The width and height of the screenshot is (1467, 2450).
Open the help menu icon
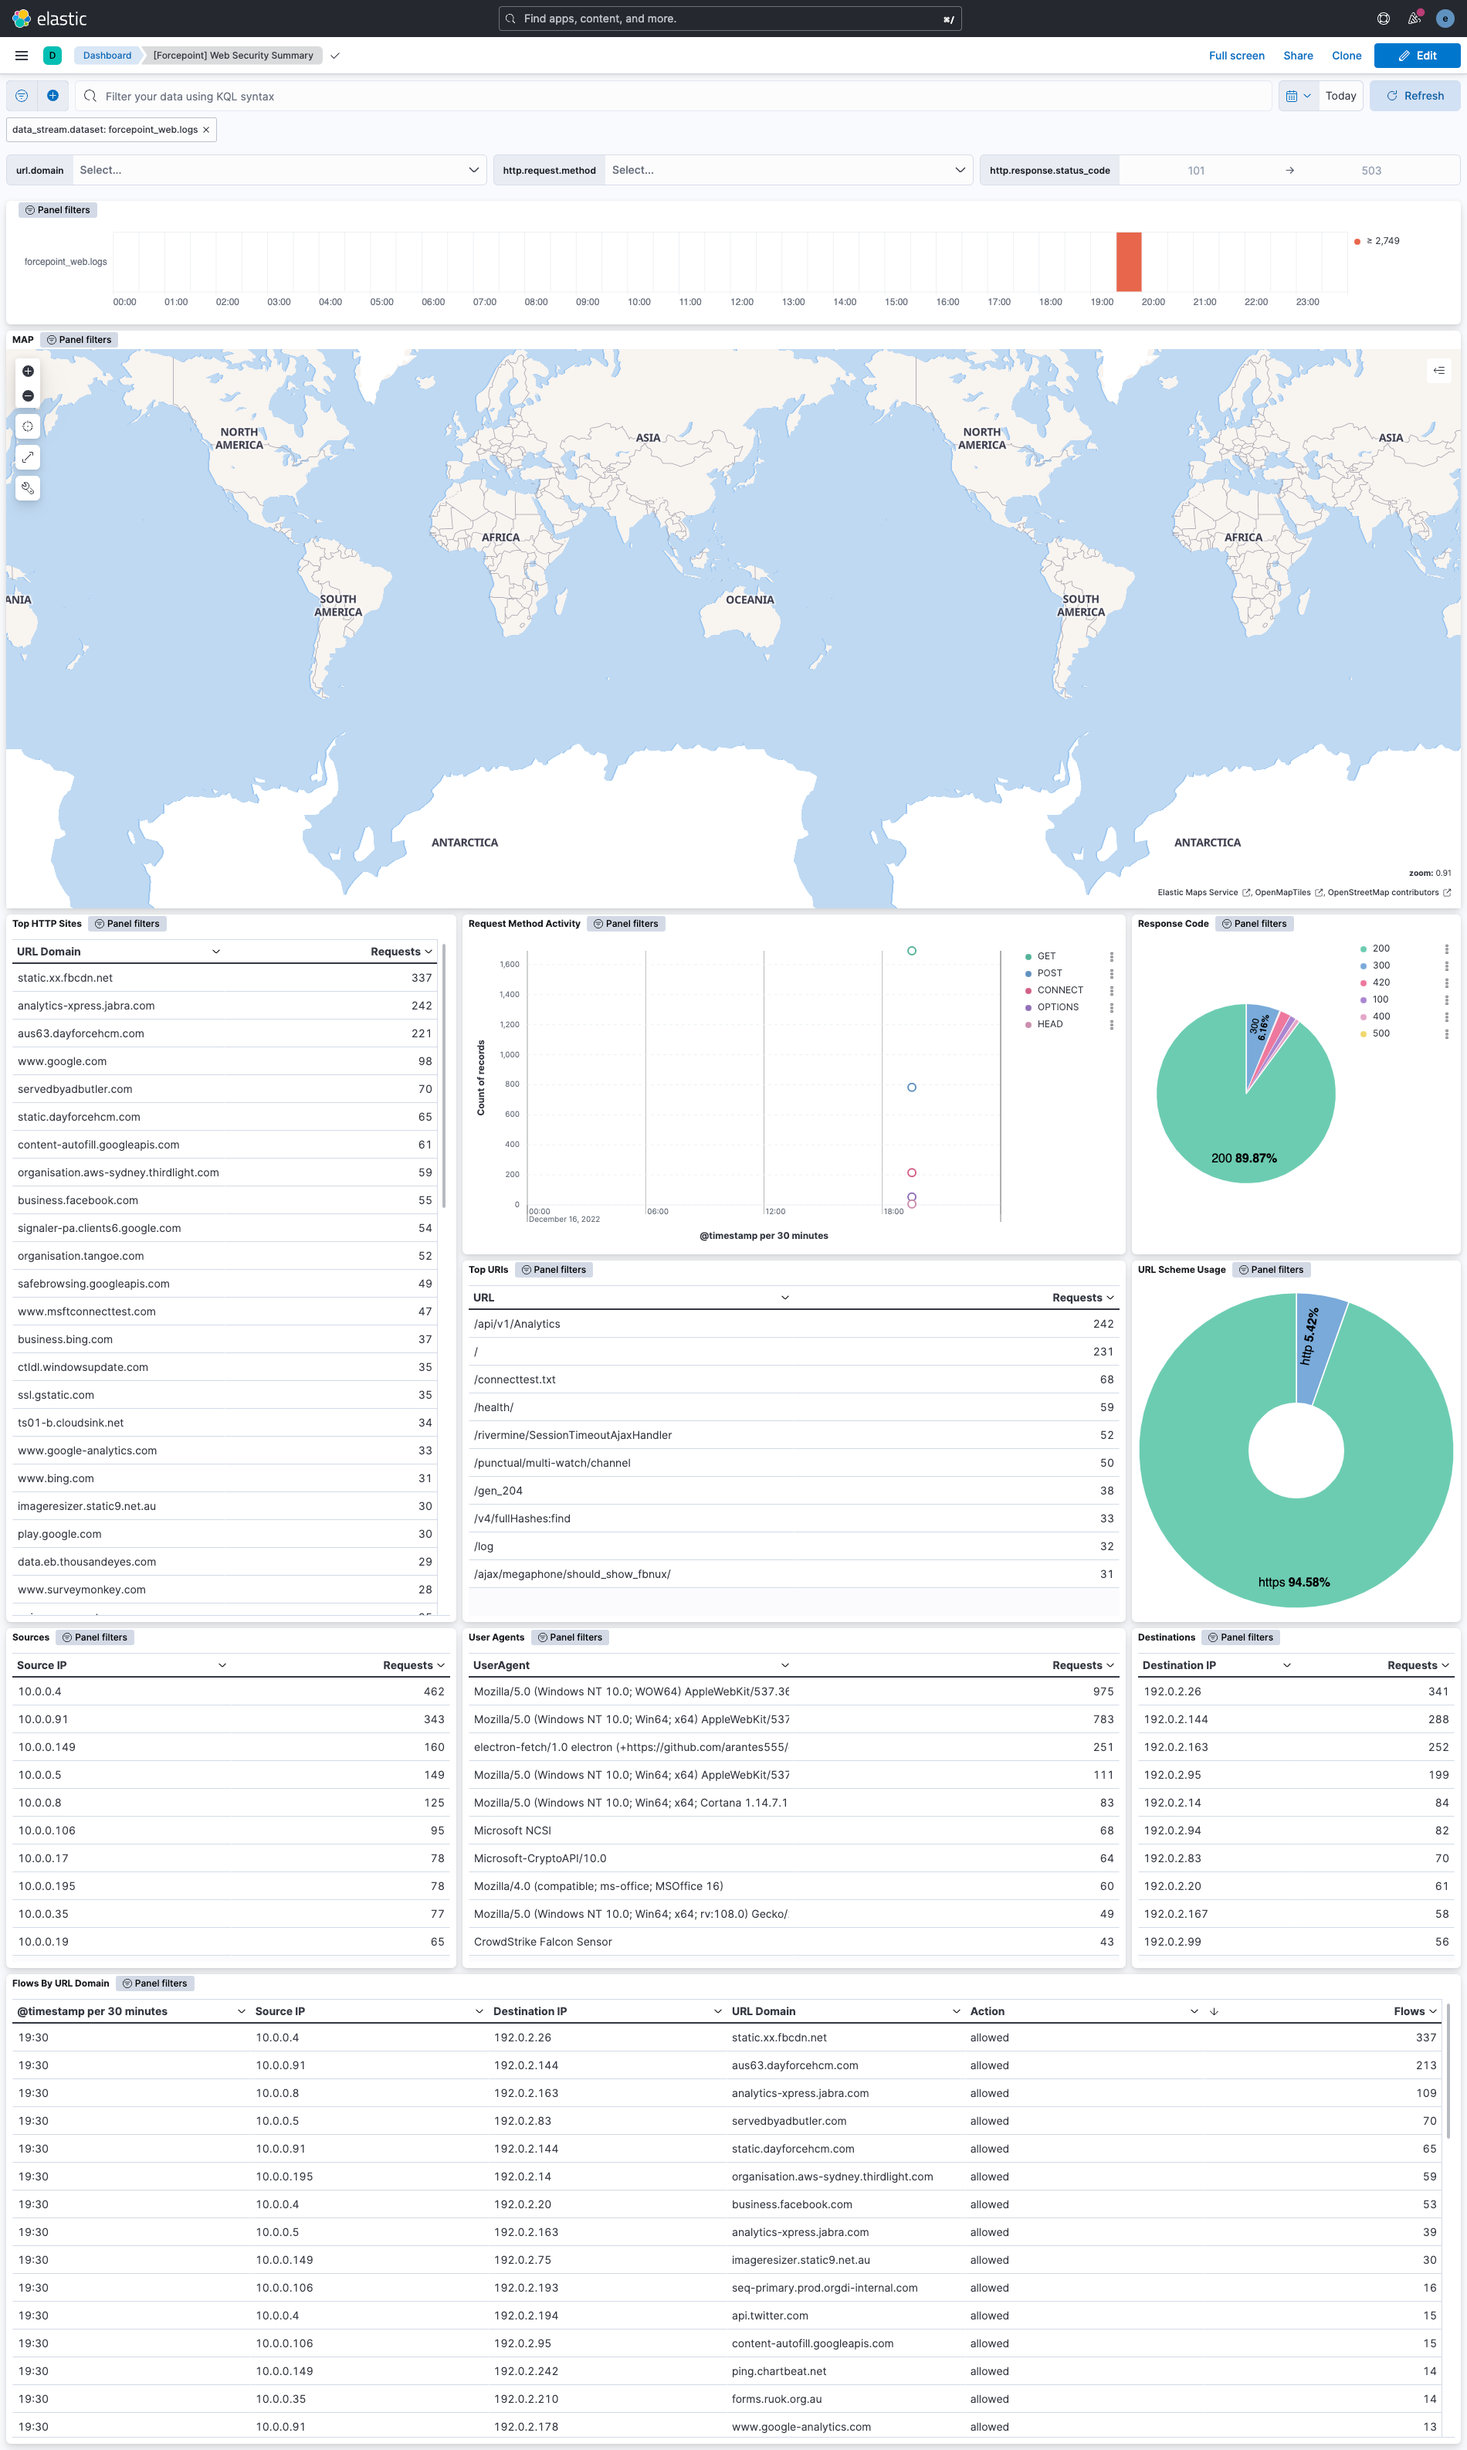coord(1383,19)
